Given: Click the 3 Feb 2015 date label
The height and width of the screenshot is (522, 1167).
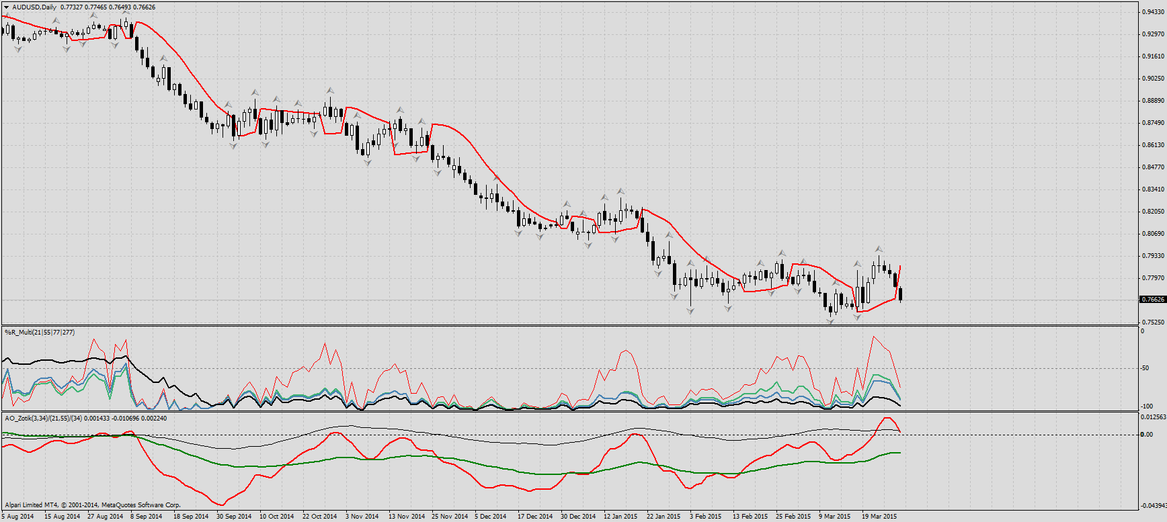Looking at the screenshot, I should 705,517.
